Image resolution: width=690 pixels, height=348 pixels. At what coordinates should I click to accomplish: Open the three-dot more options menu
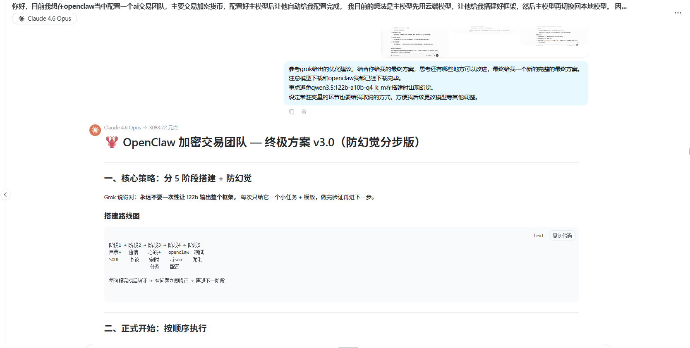click(x=678, y=13)
